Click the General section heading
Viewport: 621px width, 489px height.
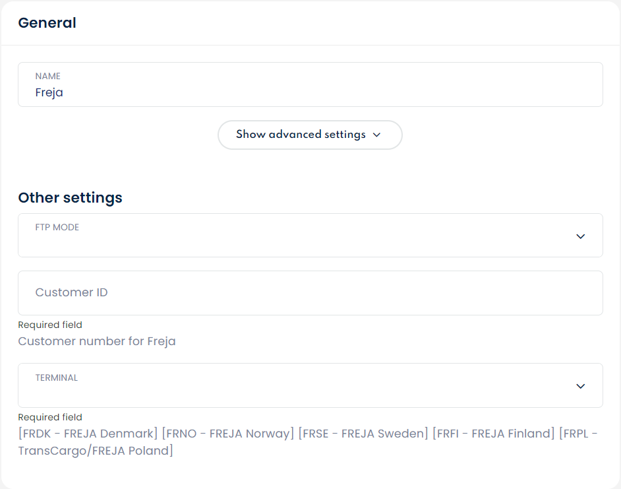point(47,23)
